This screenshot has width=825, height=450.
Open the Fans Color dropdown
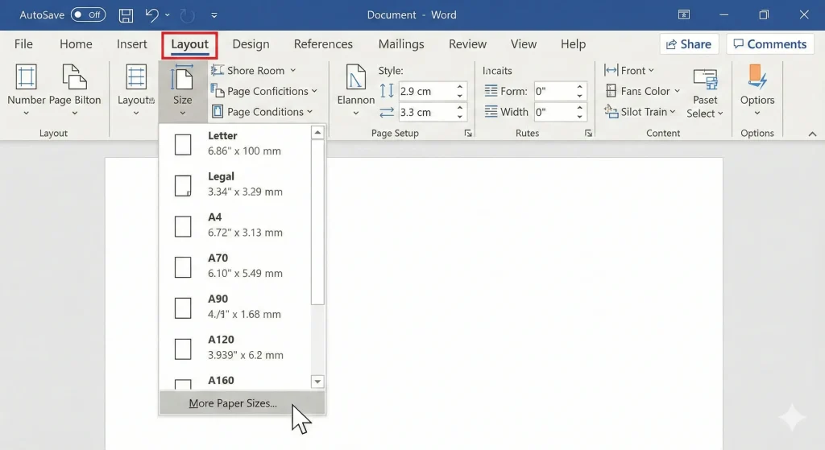coord(642,91)
